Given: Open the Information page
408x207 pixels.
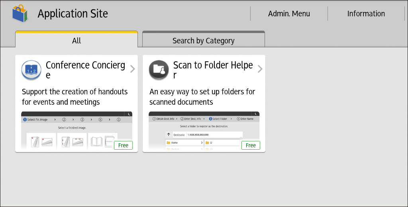Looking at the screenshot, I should tap(366, 14).
